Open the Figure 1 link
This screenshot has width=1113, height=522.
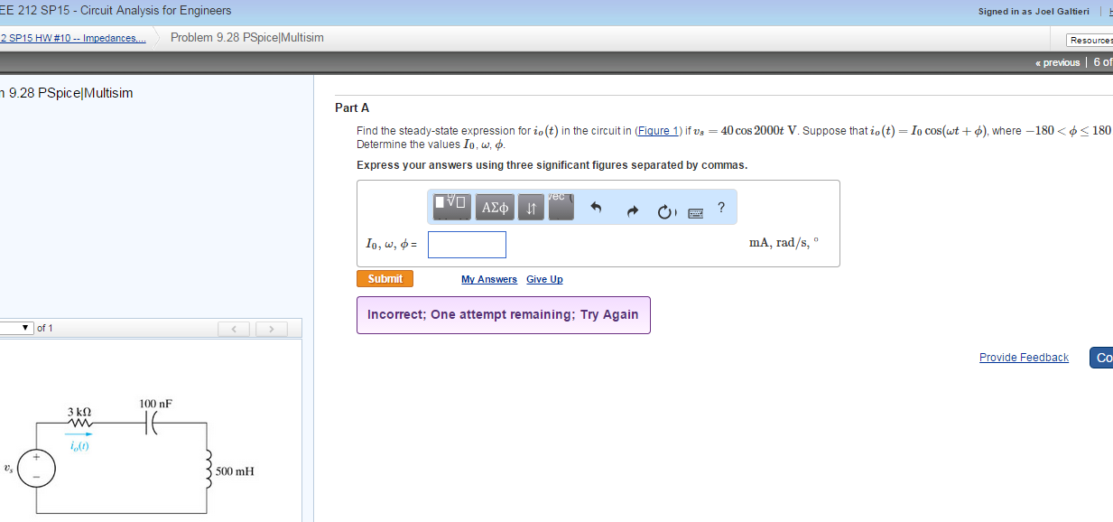click(657, 130)
